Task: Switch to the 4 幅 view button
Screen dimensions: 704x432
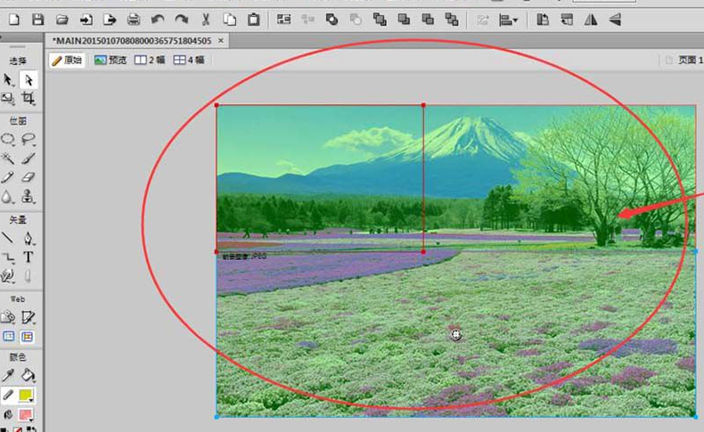Action: (189, 61)
